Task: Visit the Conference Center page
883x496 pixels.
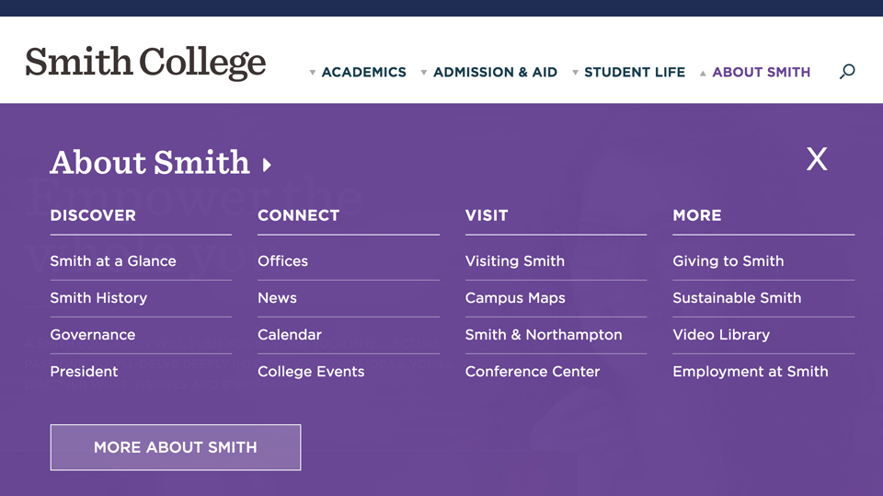Action: click(533, 372)
